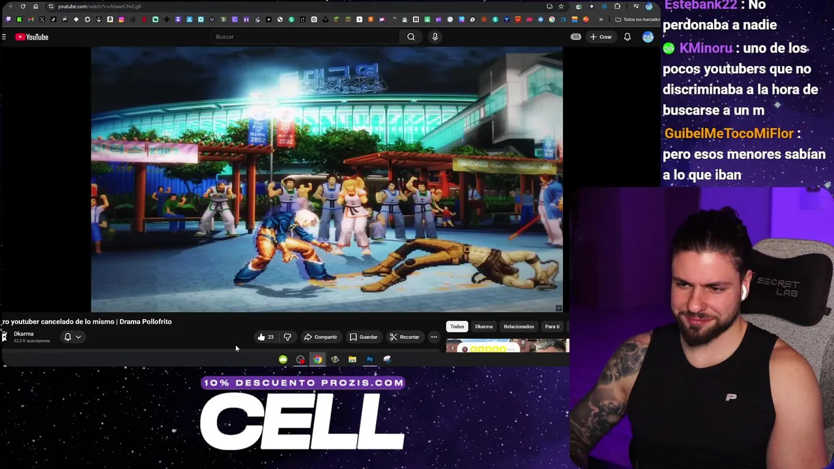Viewport: 834px width, 469px height.
Task: Bookmark this page with the star icon
Action: (x=561, y=7)
